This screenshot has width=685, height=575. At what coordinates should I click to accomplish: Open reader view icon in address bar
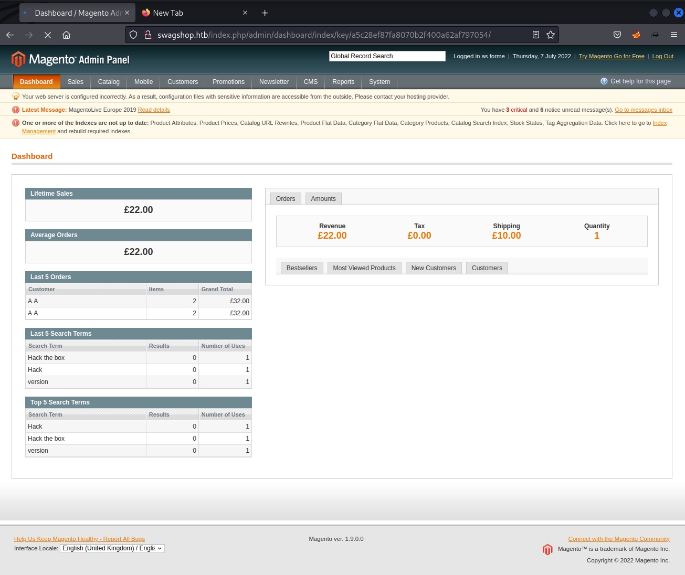point(535,35)
